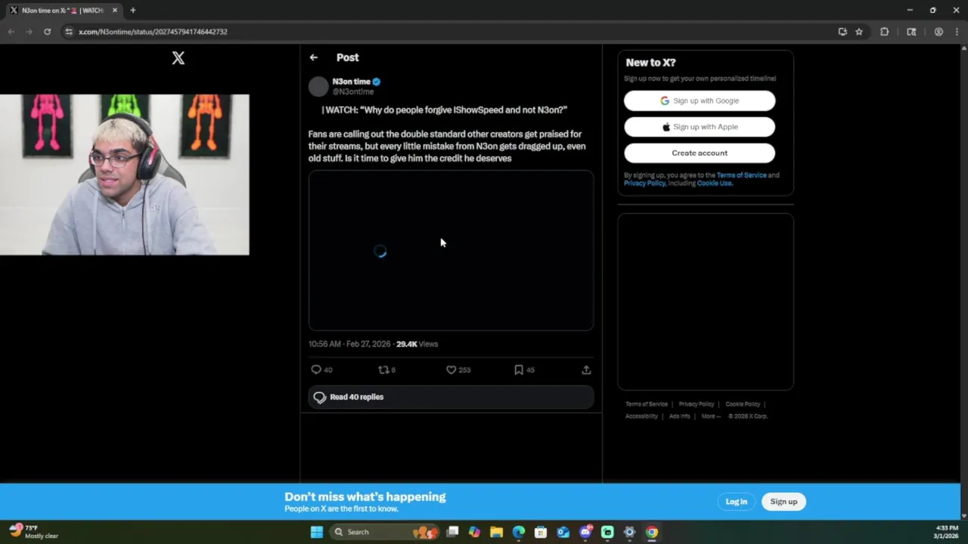Select the N3on time on X tab
This screenshot has width=968, height=544.
pyautogui.click(x=63, y=11)
